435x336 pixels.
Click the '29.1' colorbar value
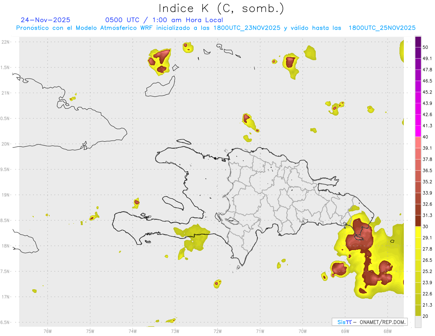pyautogui.click(x=427, y=238)
